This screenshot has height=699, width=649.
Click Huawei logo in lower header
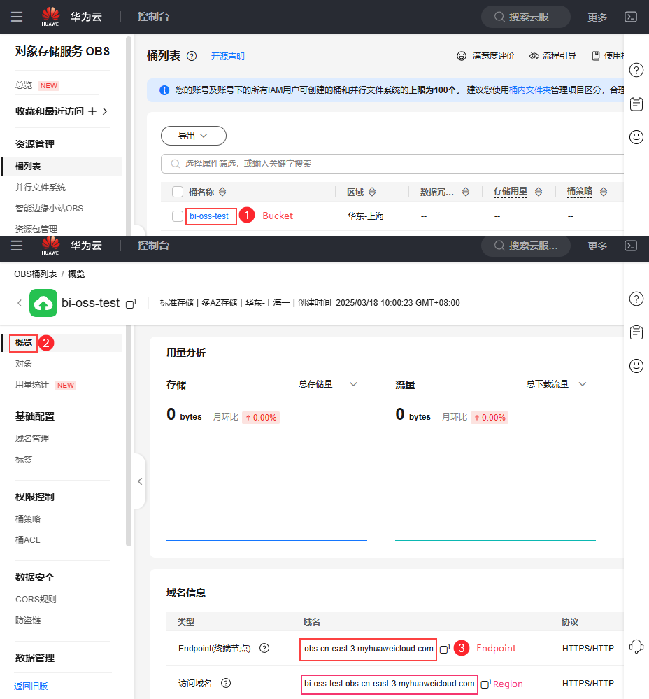50,246
